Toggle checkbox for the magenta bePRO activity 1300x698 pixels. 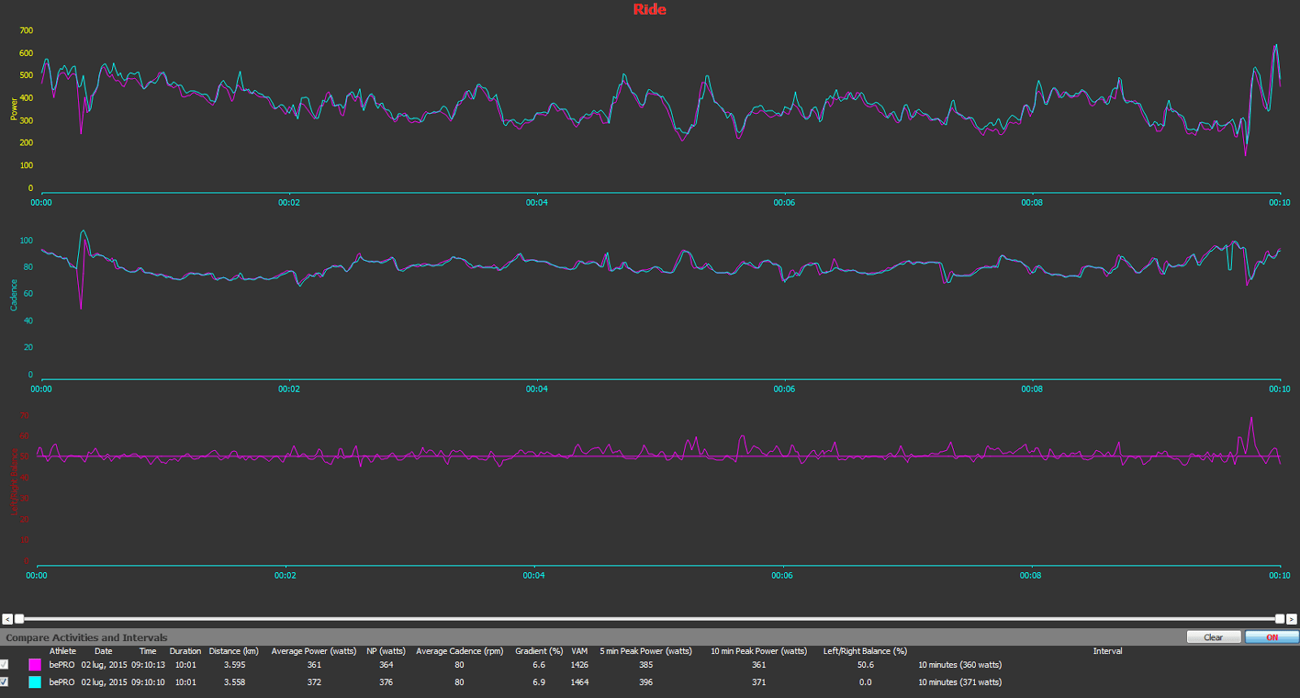(x=4, y=665)
